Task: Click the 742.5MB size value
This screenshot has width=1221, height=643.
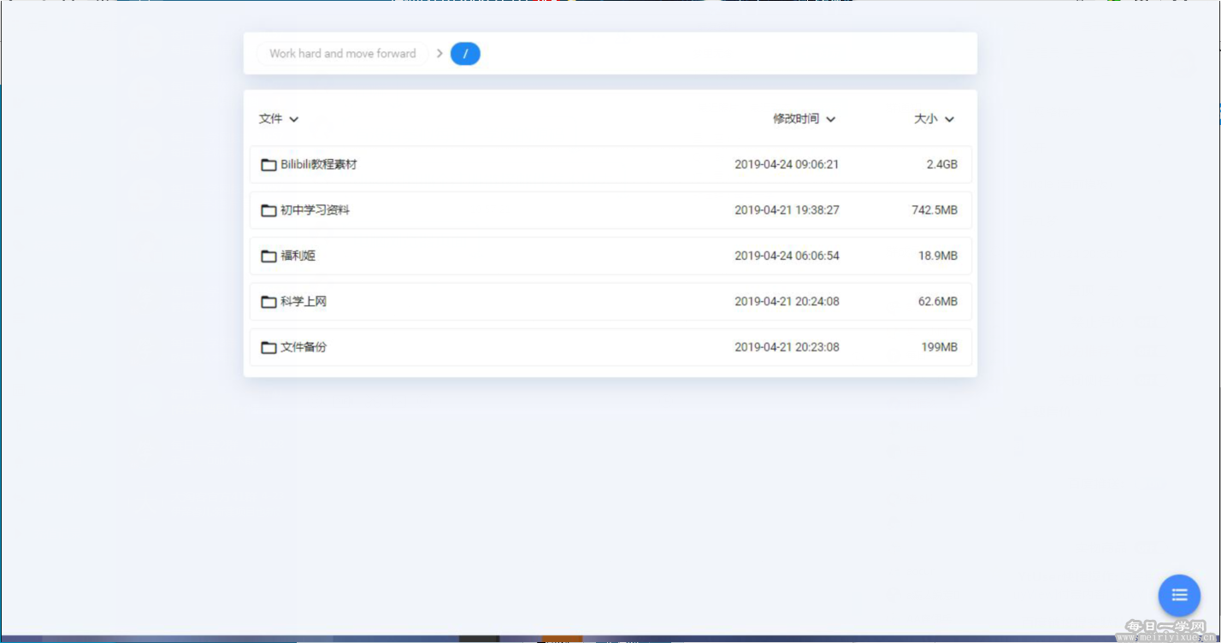Action: [x=935, y=210]
